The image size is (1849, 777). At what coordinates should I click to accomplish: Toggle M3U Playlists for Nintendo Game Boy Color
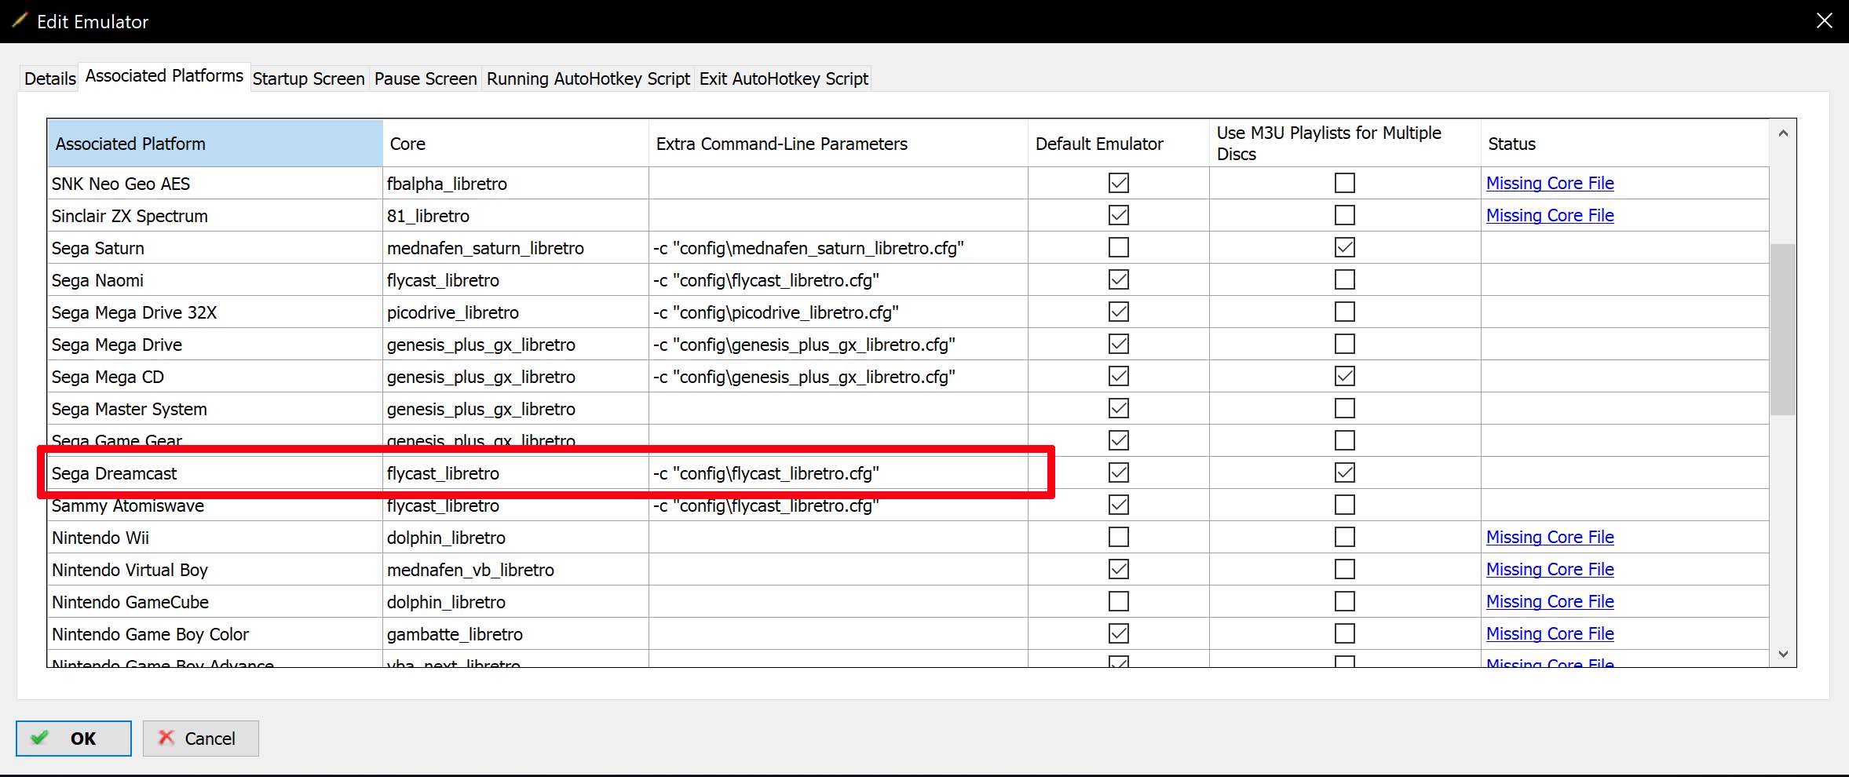(x=1345, y=633)
